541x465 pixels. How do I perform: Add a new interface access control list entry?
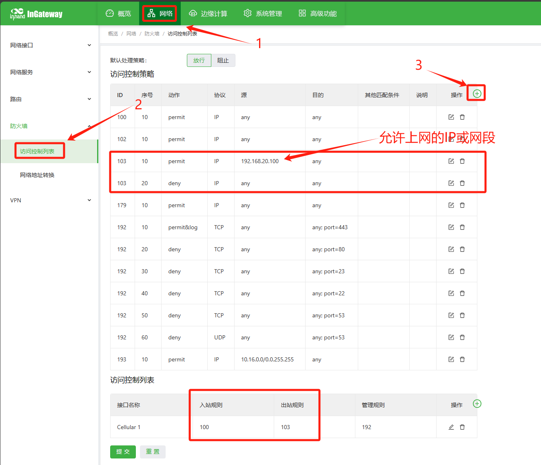pos(477,403)
